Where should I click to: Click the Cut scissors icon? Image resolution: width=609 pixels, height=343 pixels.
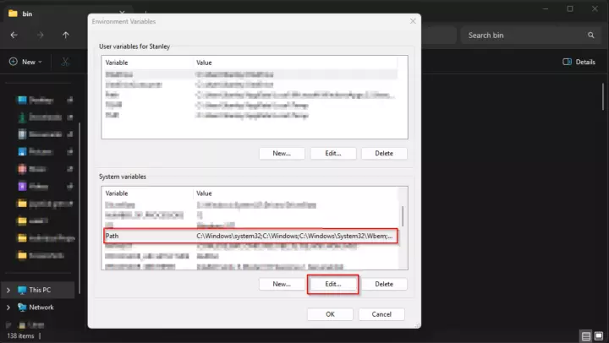64,62
